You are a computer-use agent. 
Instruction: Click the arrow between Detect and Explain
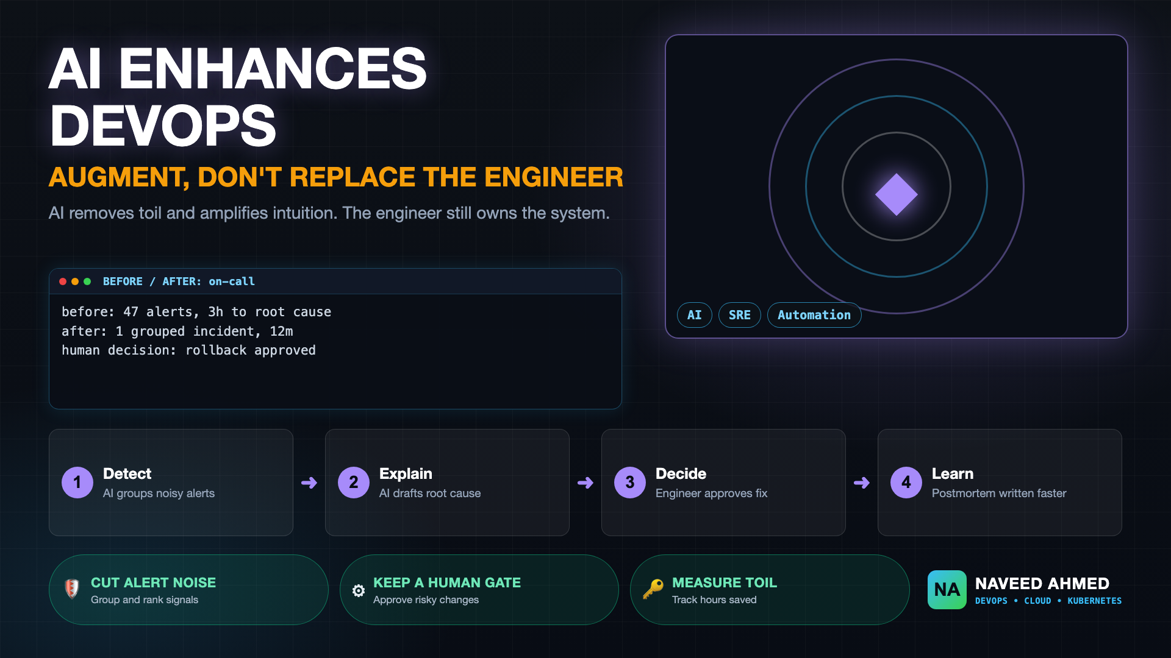[309, 483]
